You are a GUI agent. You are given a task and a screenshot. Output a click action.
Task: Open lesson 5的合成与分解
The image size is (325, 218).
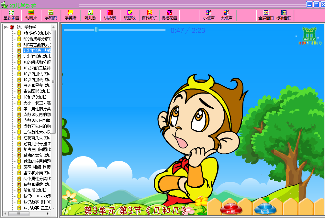click(37, 39)
